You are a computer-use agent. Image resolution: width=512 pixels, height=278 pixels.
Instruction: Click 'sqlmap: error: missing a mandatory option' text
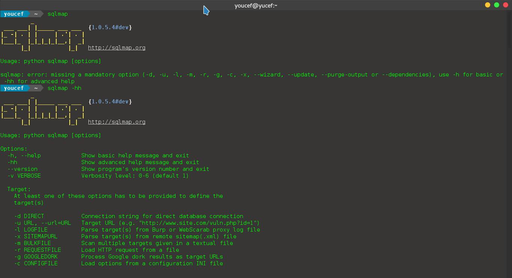click(69, 75)
